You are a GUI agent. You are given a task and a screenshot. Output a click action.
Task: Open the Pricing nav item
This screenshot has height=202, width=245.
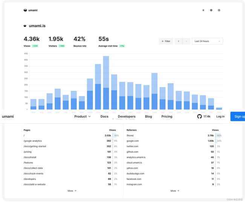click(167, 116)
